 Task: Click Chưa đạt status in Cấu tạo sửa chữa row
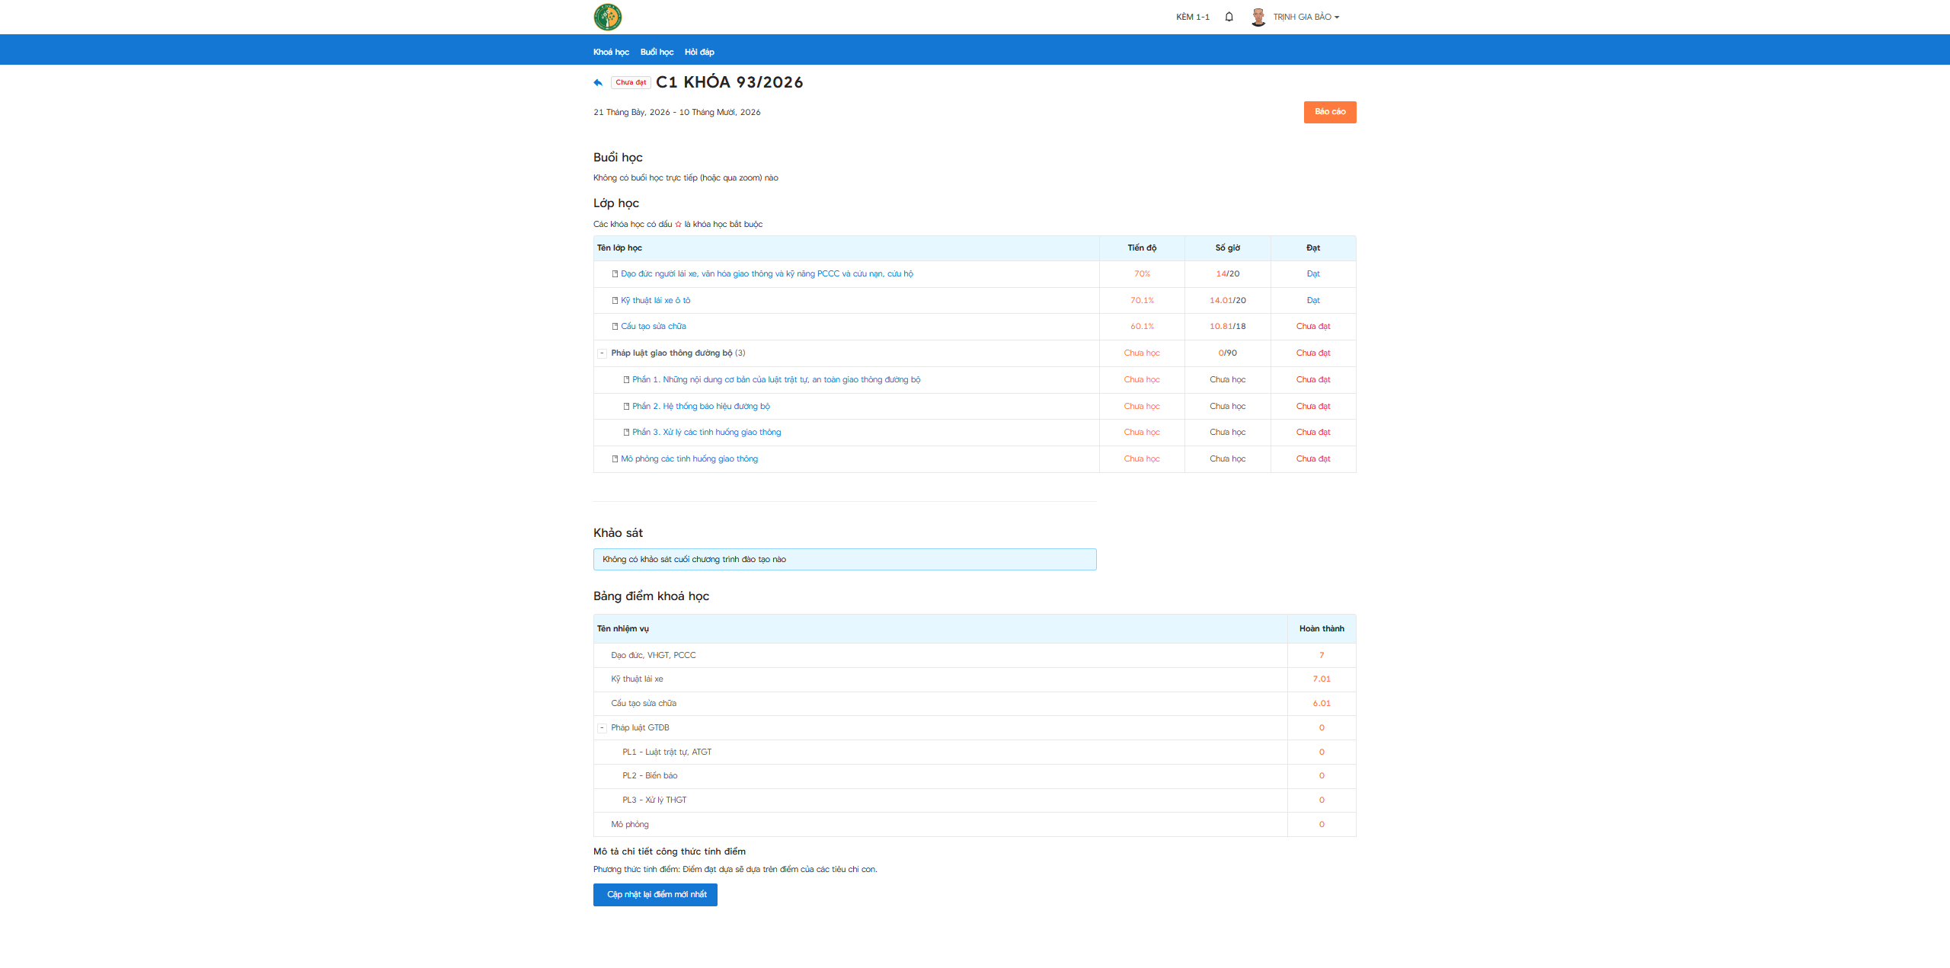[x=1313, y=327]
